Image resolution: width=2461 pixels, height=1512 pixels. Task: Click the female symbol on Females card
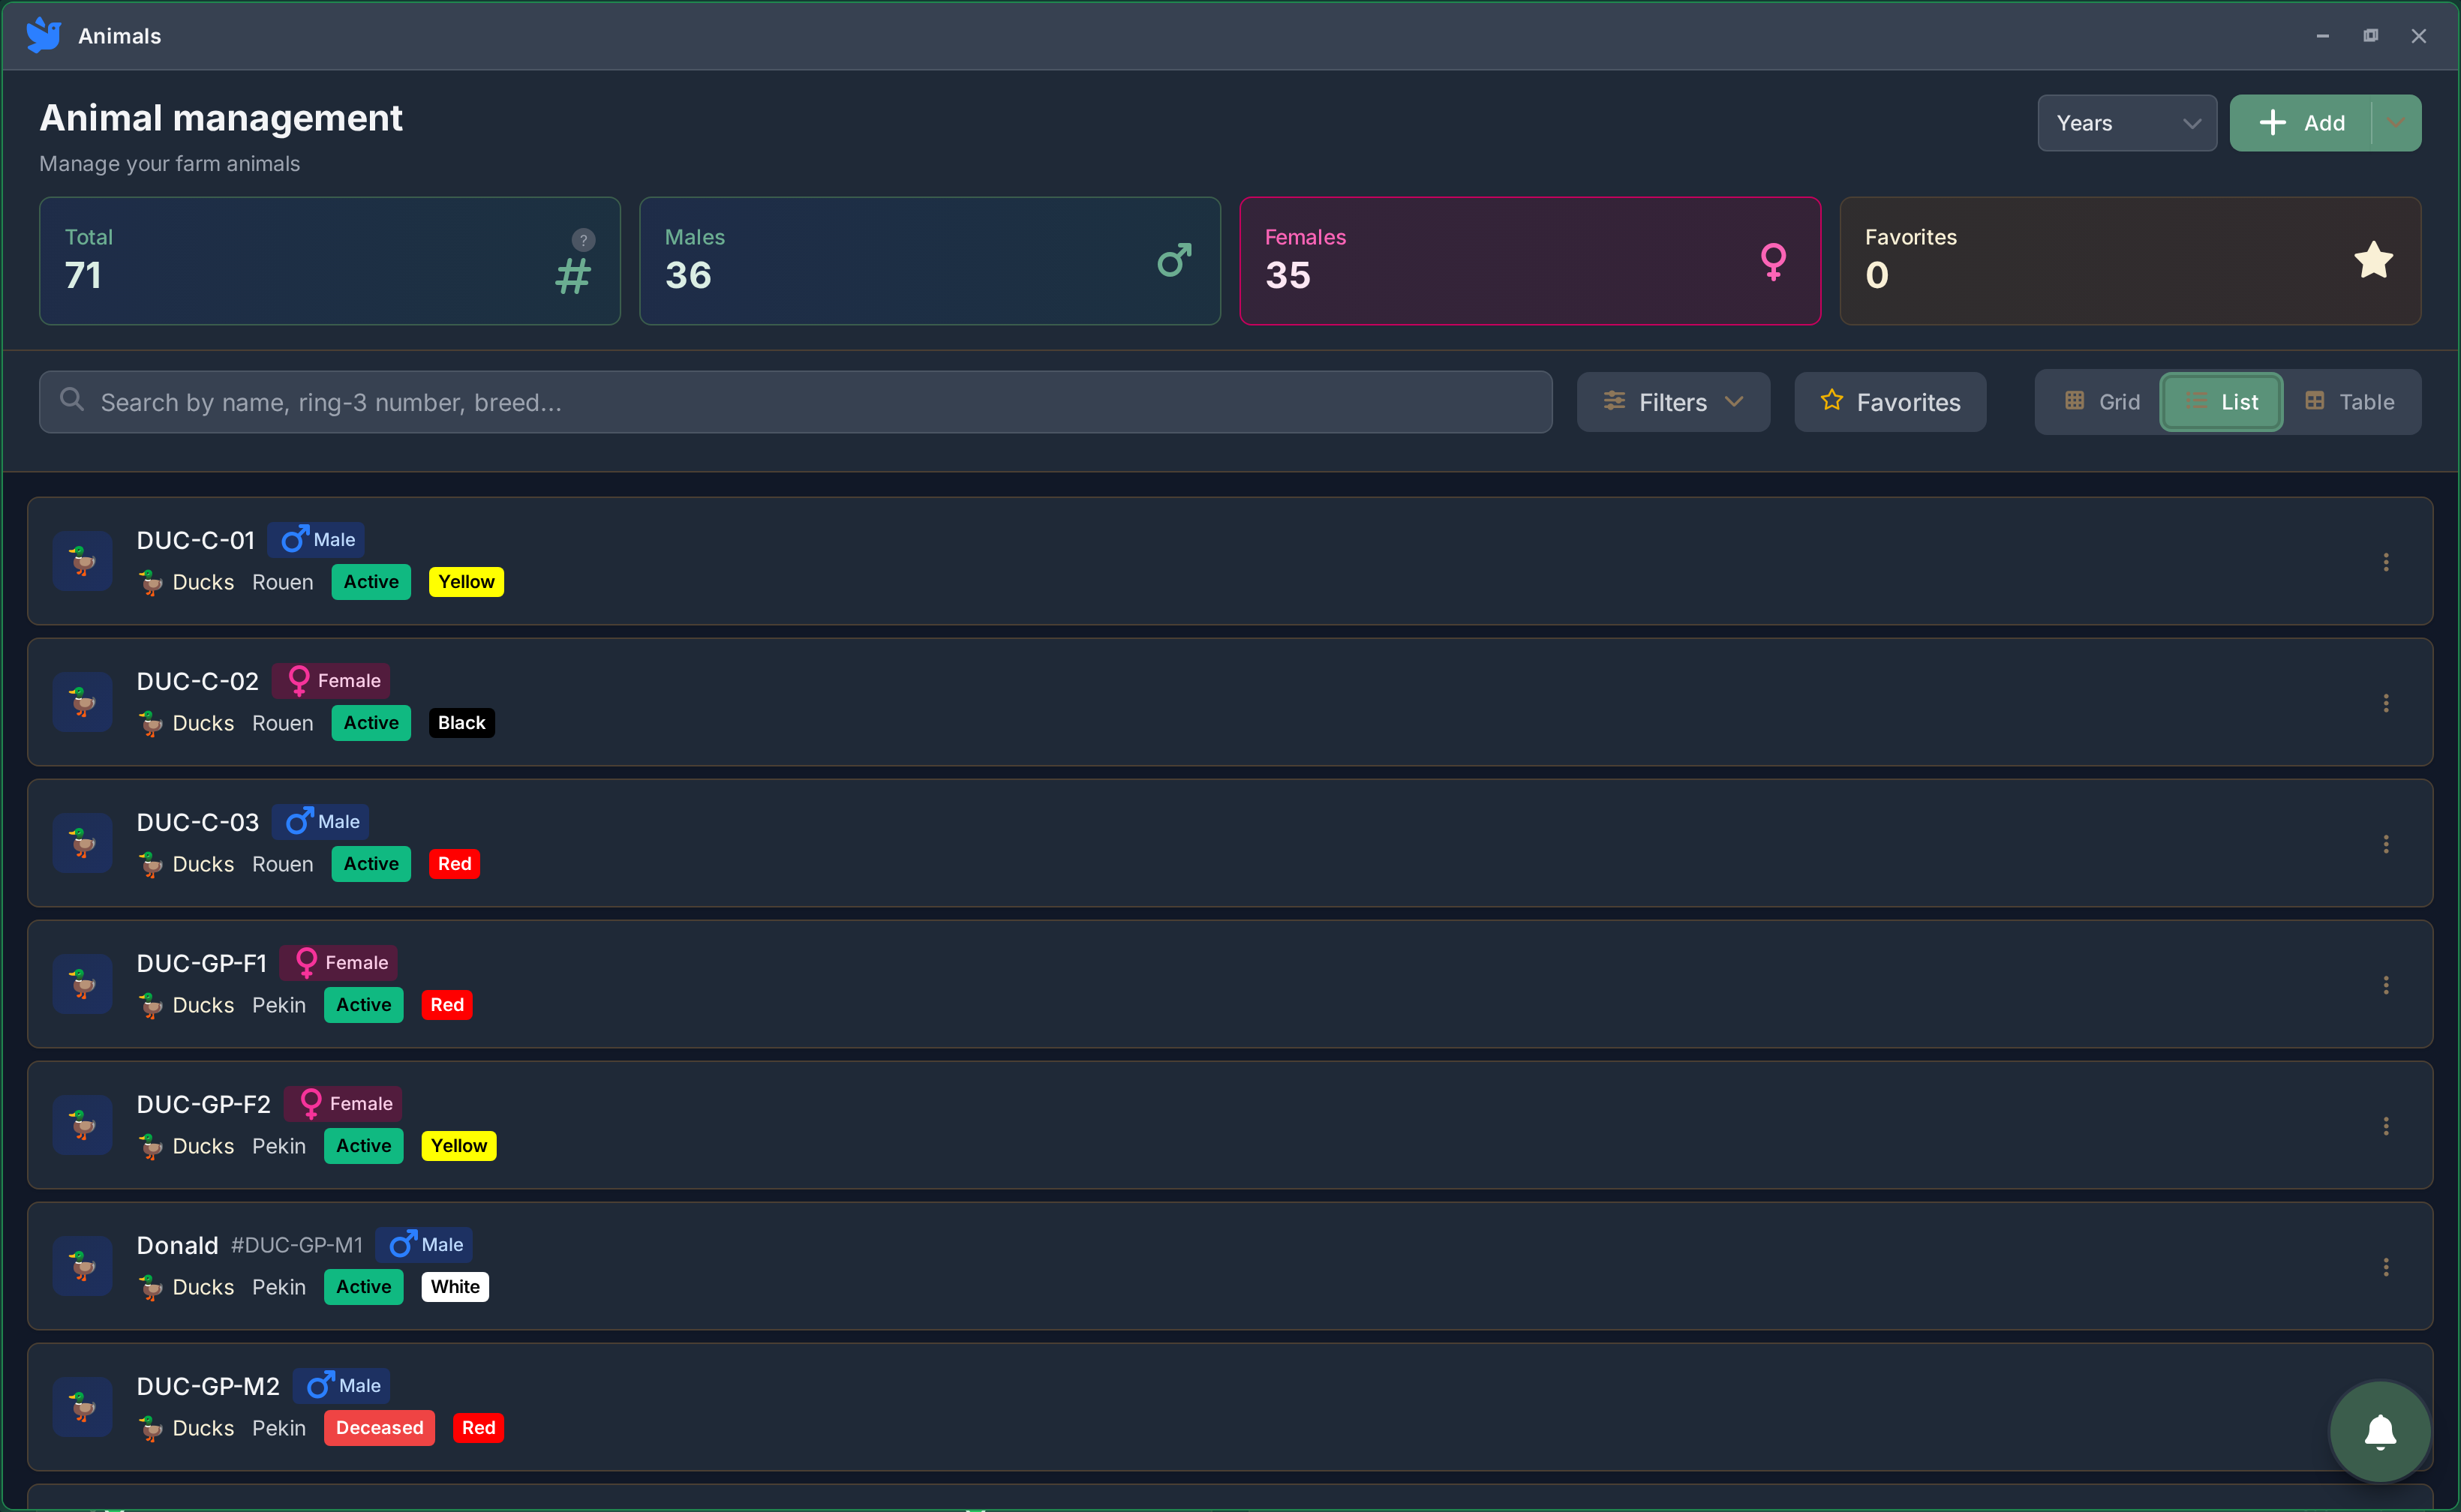[x=1773, y=261]
